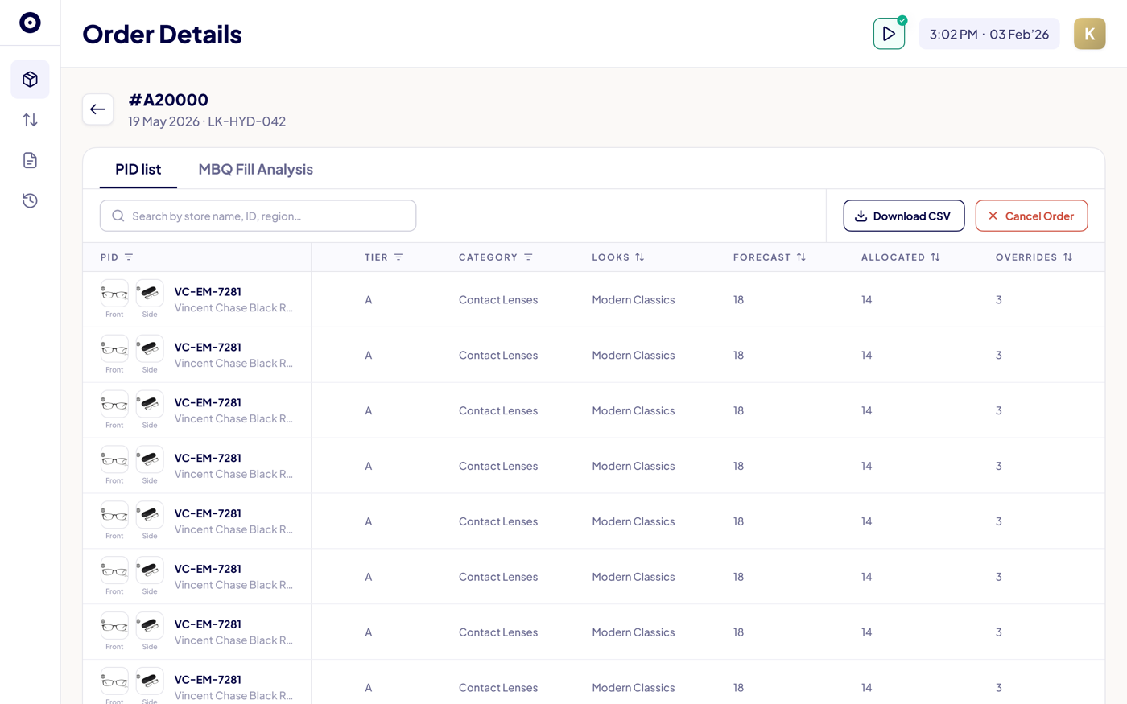Filter the PID column

(129, 257)
